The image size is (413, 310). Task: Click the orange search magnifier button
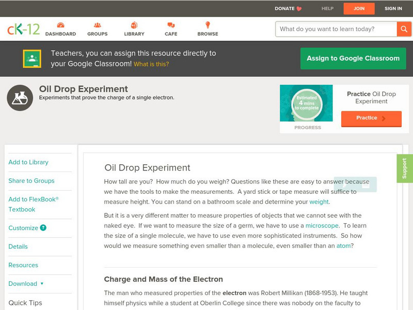(x=404, y=29)
